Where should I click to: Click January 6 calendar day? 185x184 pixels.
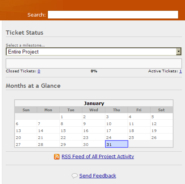coord(26,124)
